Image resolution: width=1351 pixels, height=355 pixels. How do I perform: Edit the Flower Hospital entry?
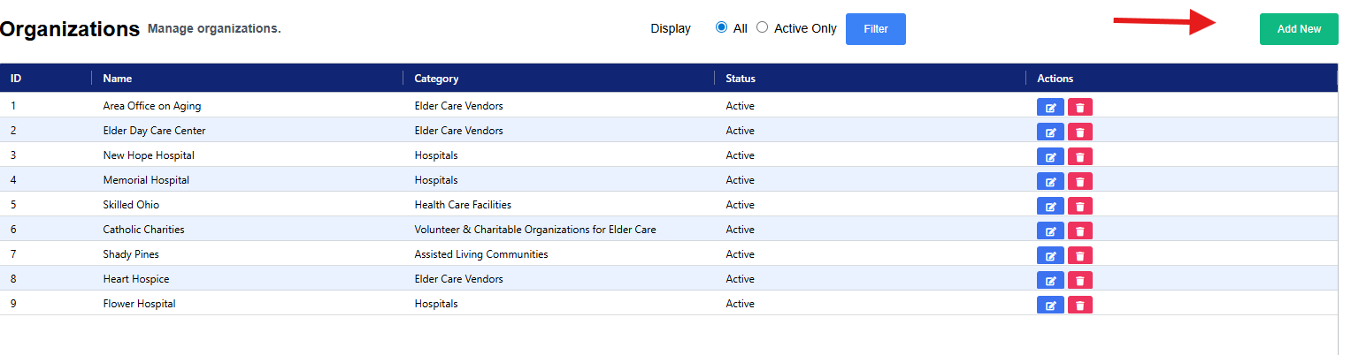click(1050, 306)
